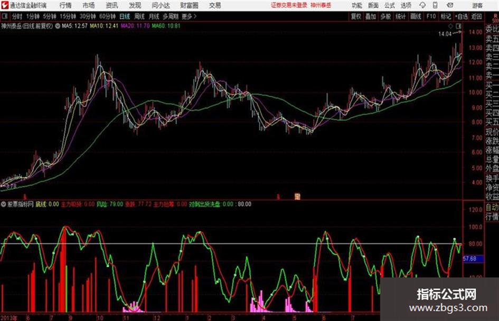
Task: Add stock via +自选 button
Action: 462,16
